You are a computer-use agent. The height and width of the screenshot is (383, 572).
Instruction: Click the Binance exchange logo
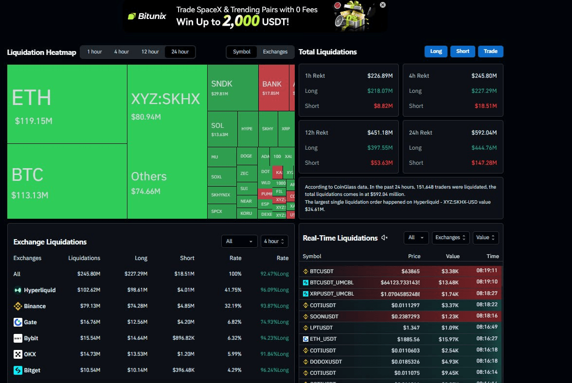click(18, 306)
